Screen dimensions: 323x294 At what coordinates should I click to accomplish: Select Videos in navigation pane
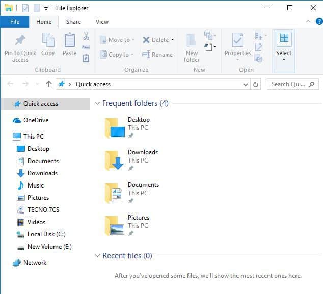[x=31, y=222]
